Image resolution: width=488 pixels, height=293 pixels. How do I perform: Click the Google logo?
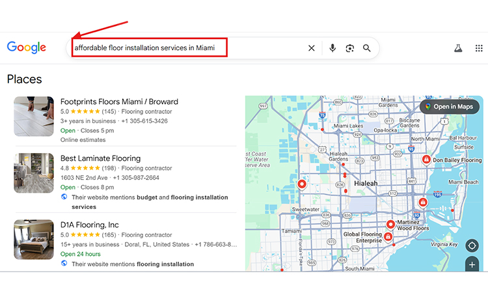click(x=27, y=48)
